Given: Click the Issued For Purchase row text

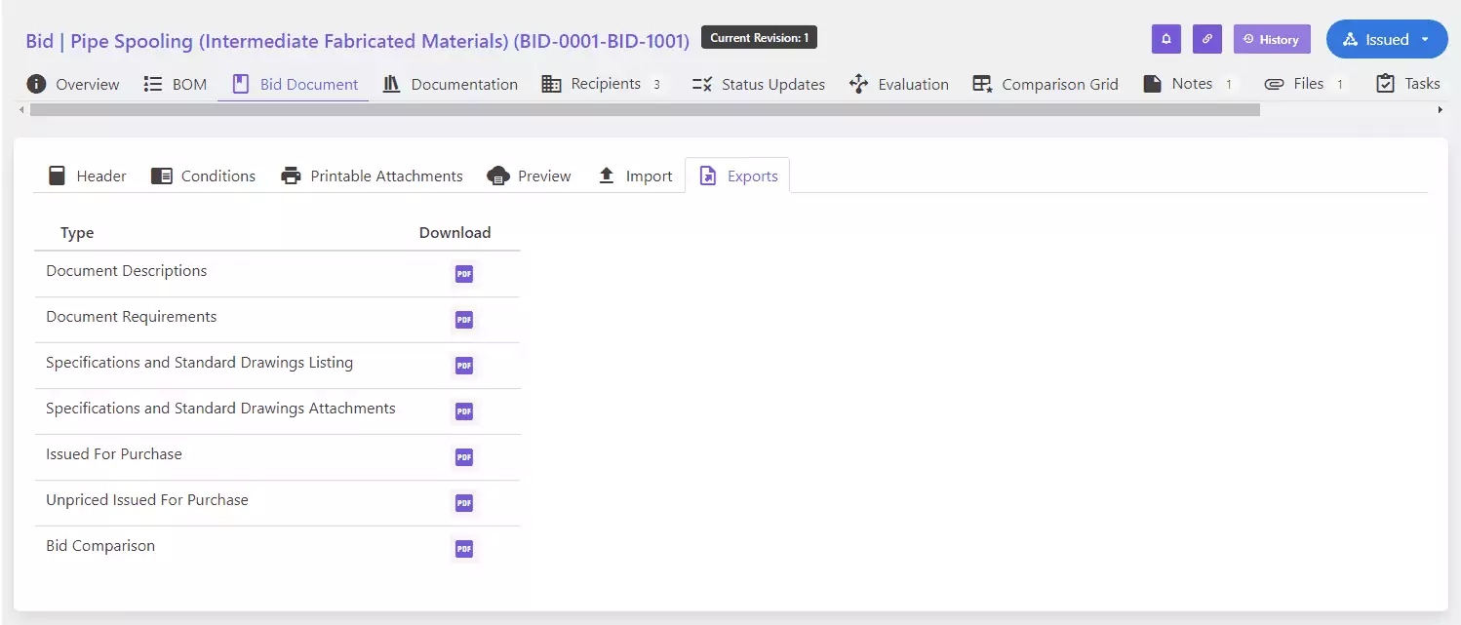Looking at the screenshot, I should 114,454.
